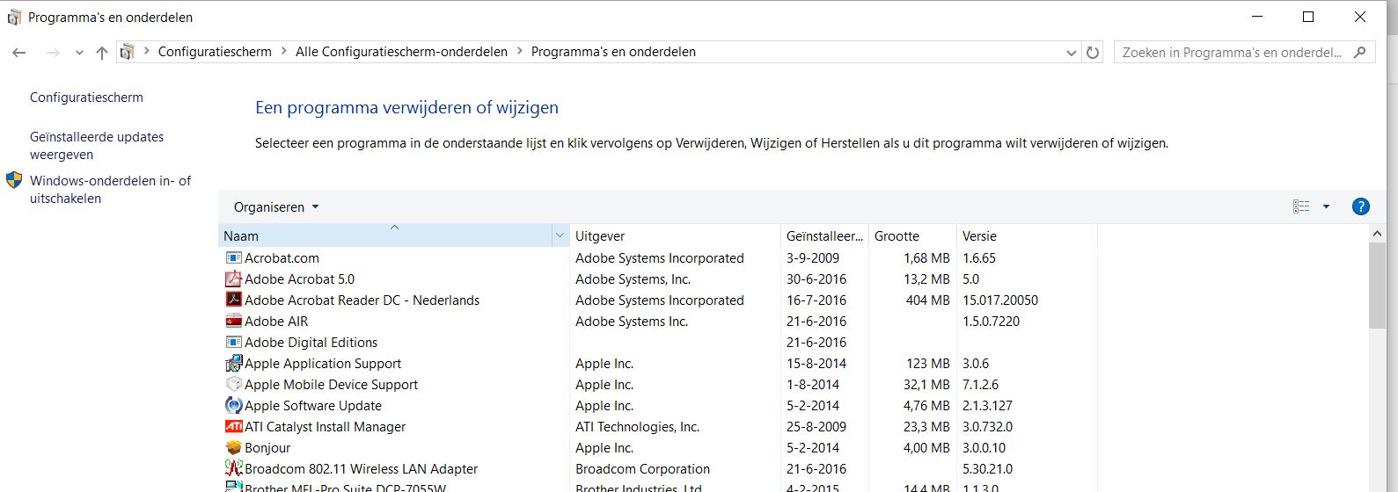
Task: Select Broadcom 802.11 Wireless LAN Adapter
Action: (361, 468)
